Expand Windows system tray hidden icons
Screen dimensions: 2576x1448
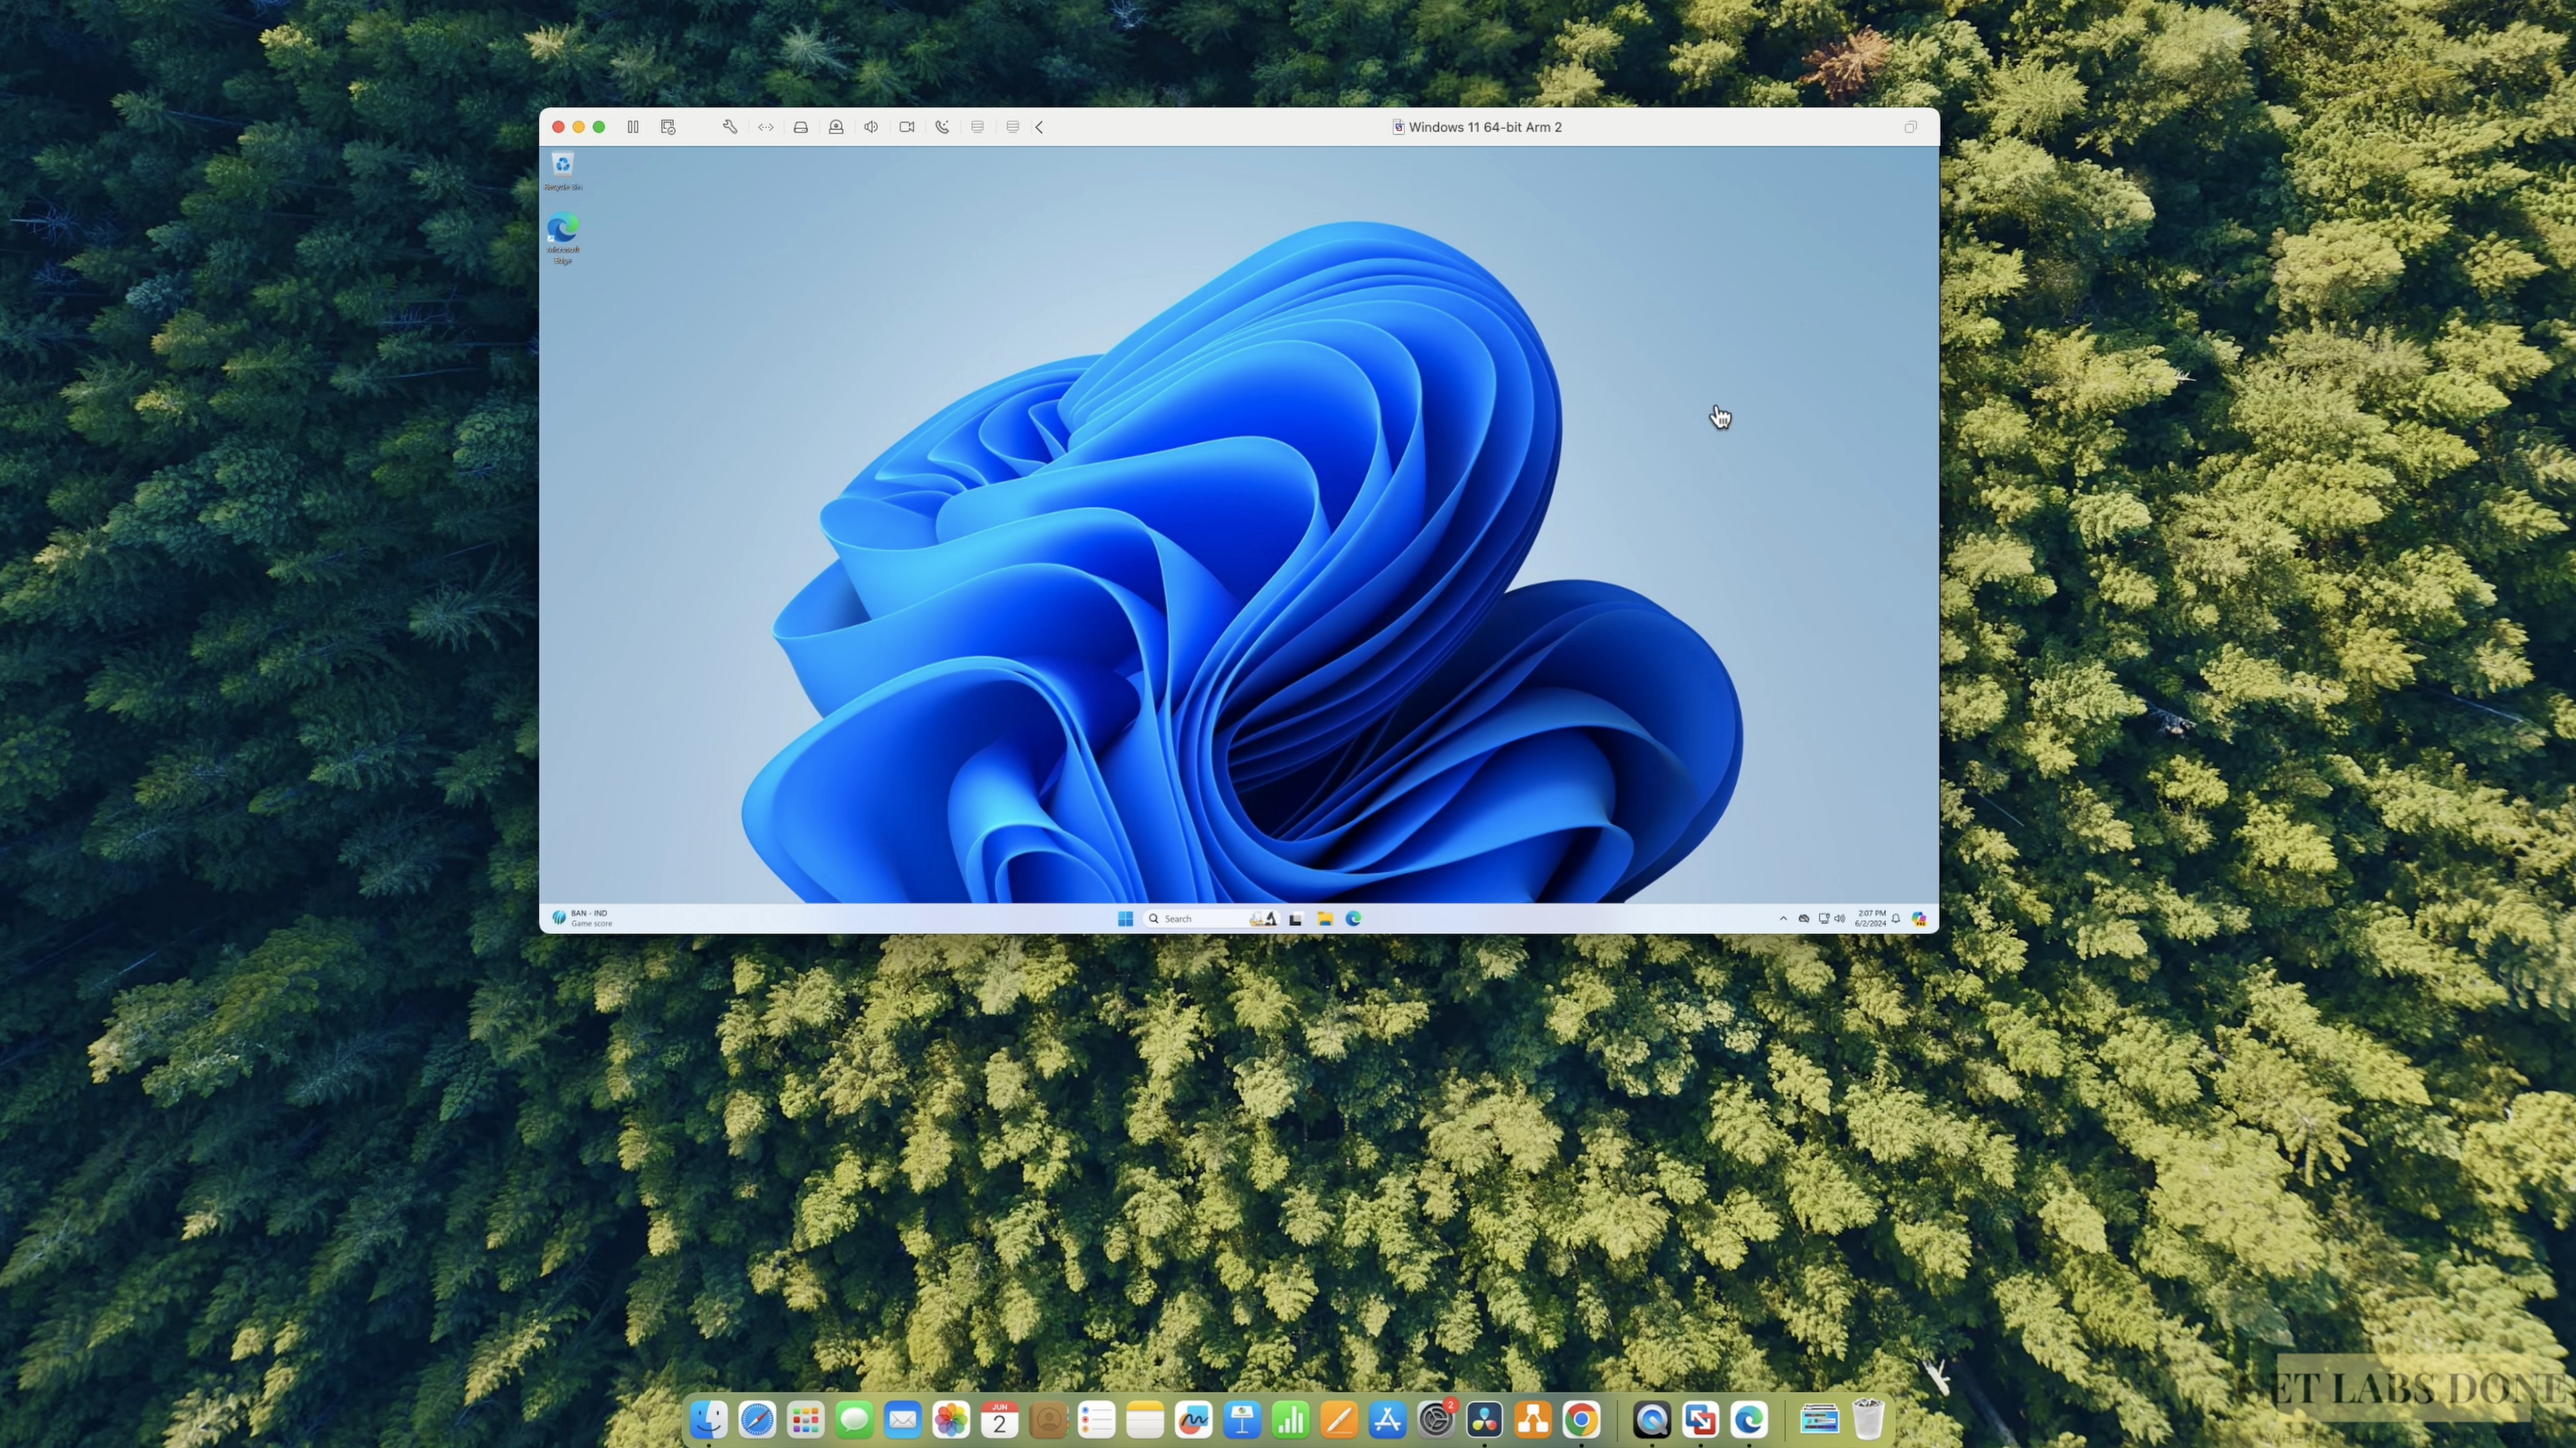[x=1783, y=918]
